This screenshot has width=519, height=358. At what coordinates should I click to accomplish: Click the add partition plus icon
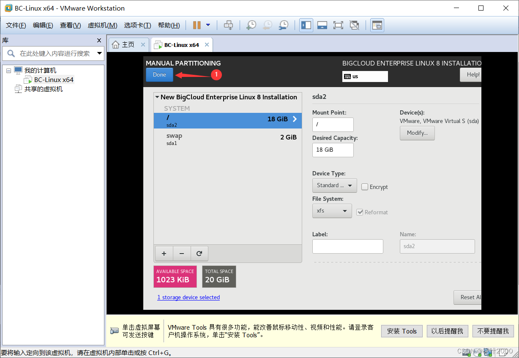point(164,253)
